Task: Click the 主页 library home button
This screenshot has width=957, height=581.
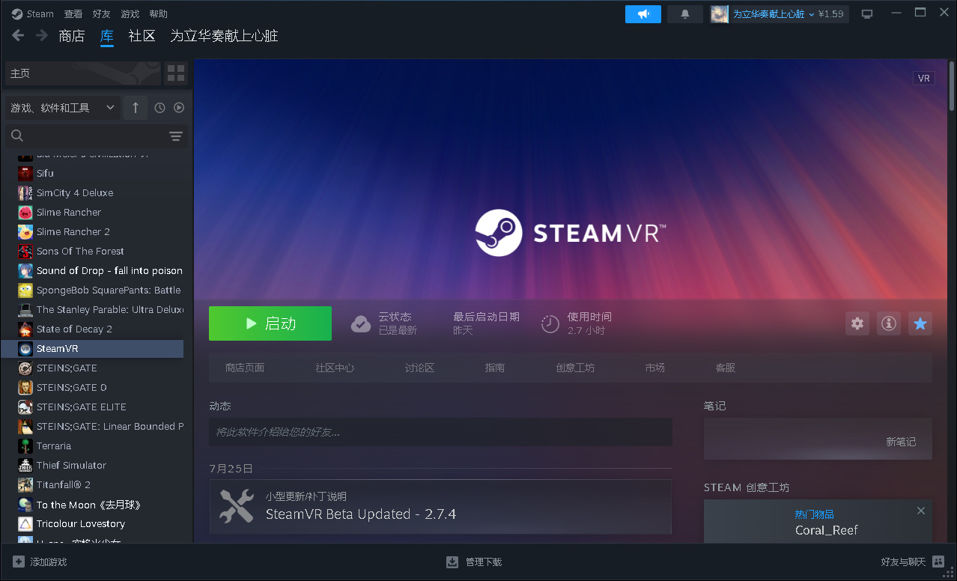Action: pos(83,73)
